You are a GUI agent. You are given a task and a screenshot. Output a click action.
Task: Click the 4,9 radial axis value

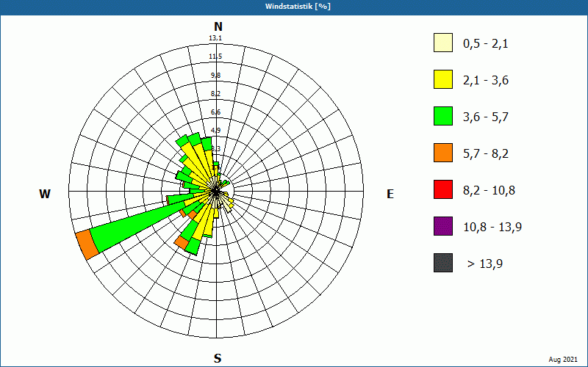pos(215,131)
